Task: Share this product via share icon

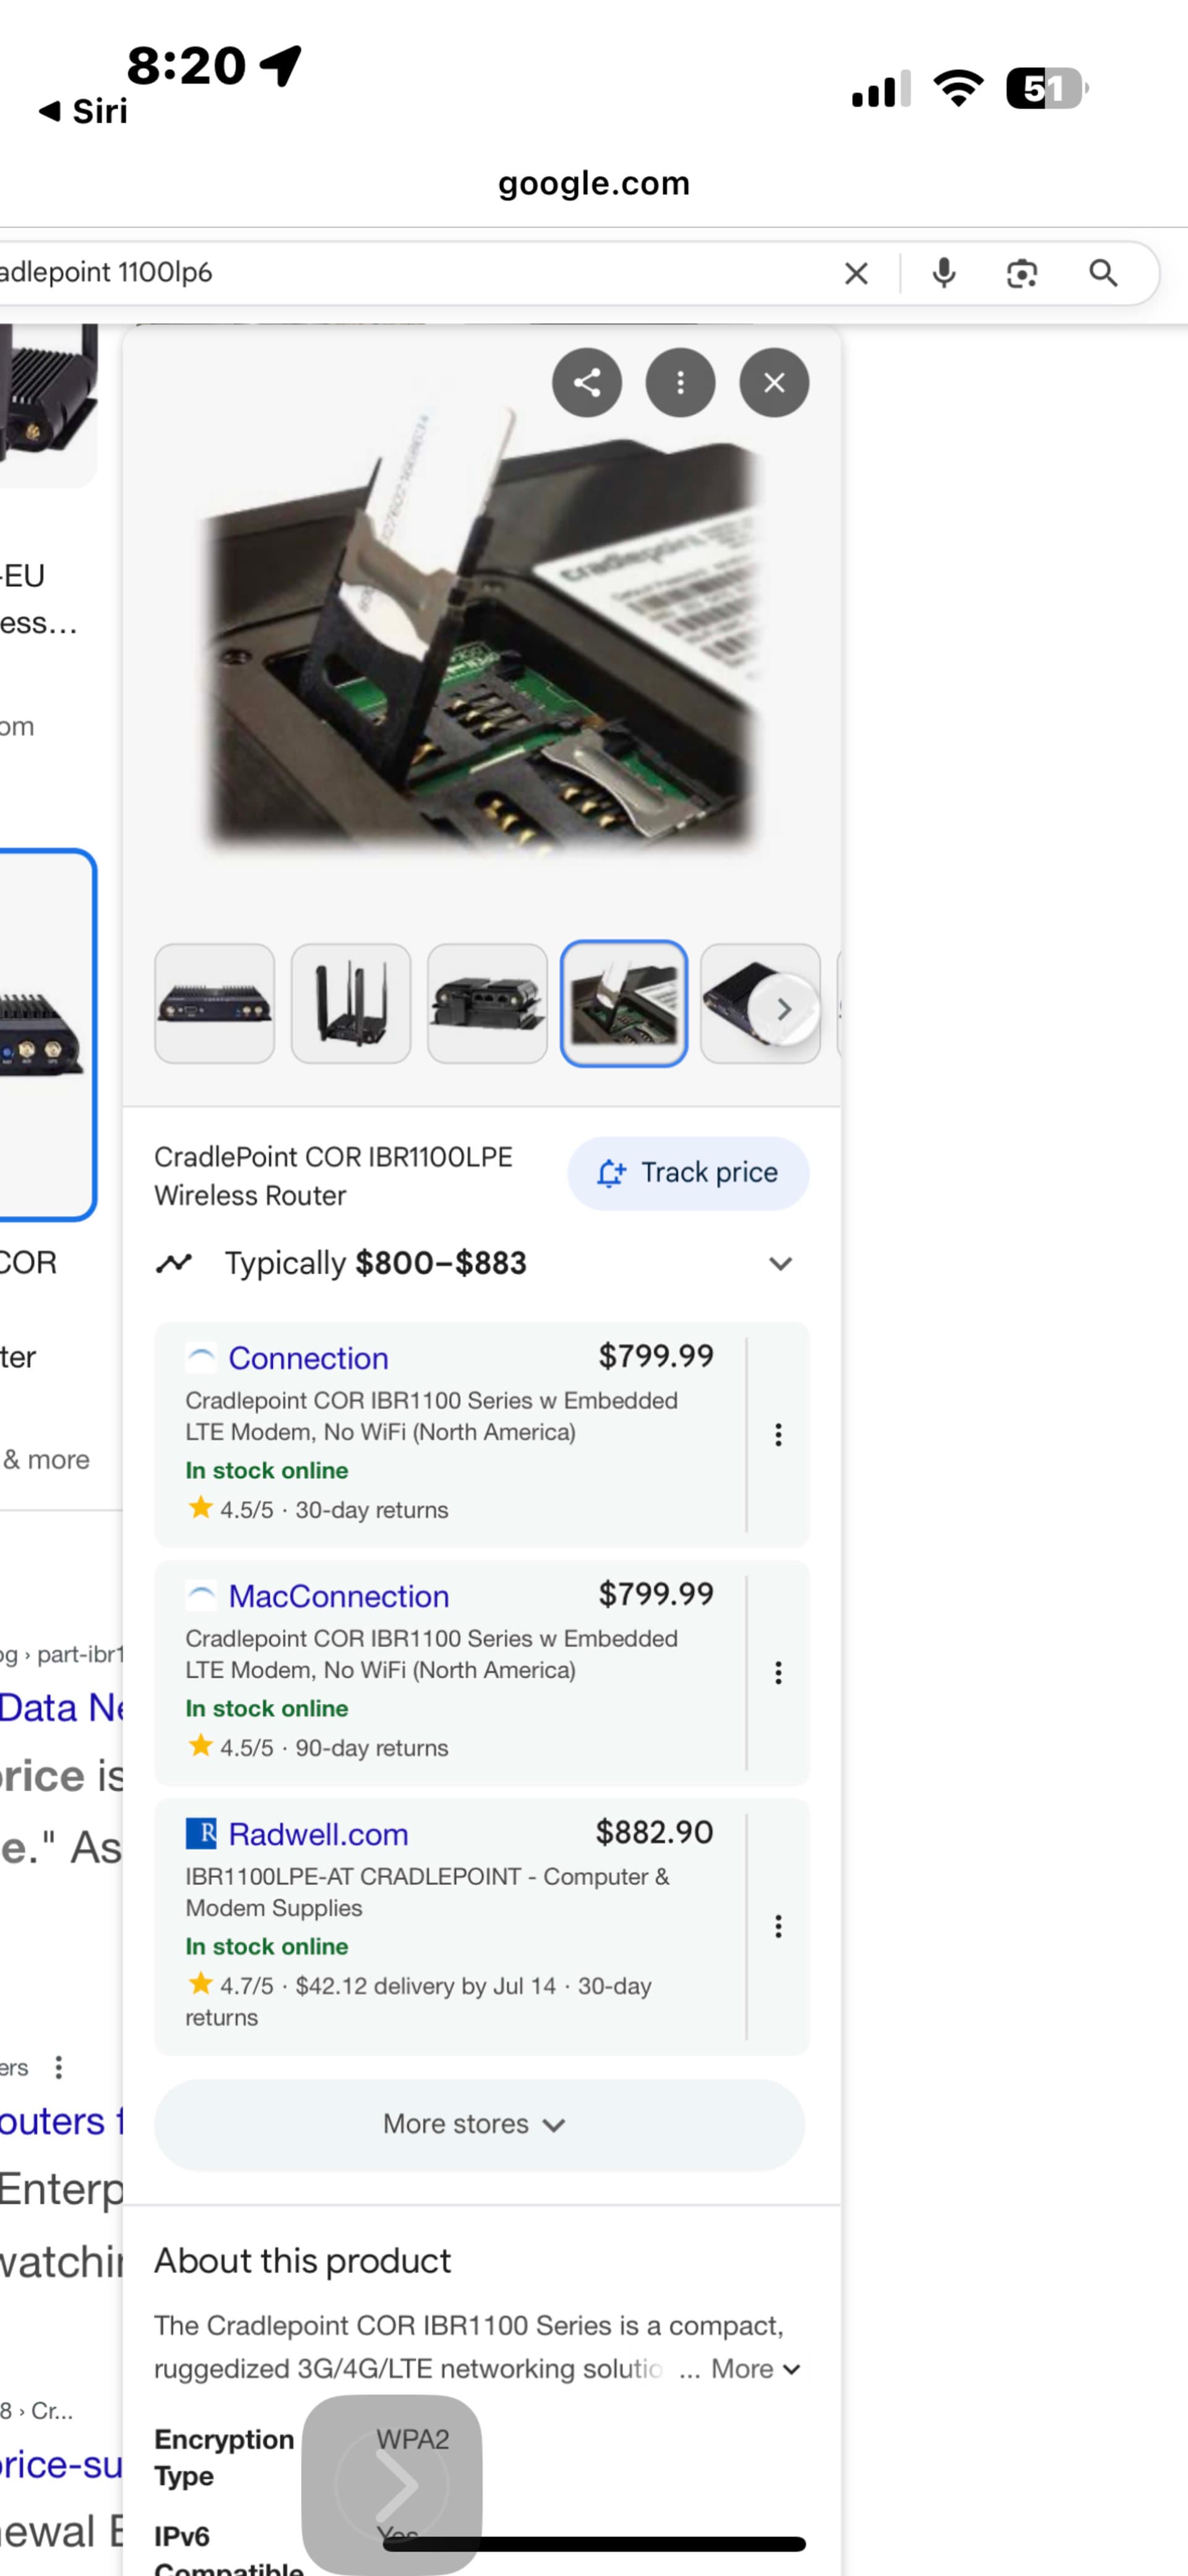Action: (x=587, y=382)
